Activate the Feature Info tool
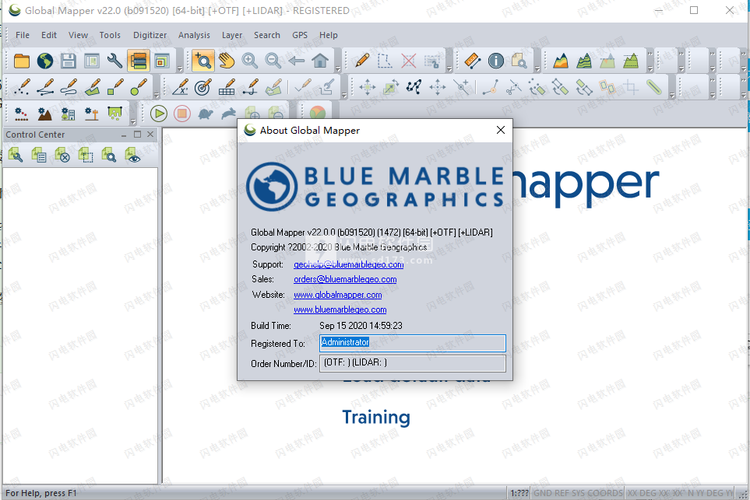Image resolution: width=750 pixels, height=500 pixels. [496, 61]
